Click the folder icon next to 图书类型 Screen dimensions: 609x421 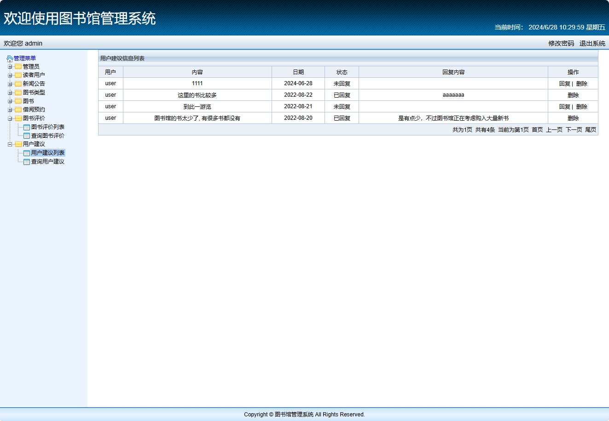pos(18,93)
